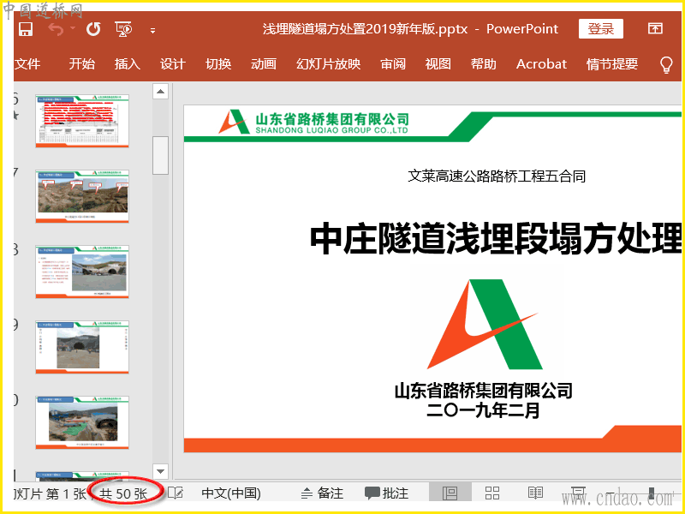Undo the last action
The image size is (685, 514).
[x=56, y=29]
